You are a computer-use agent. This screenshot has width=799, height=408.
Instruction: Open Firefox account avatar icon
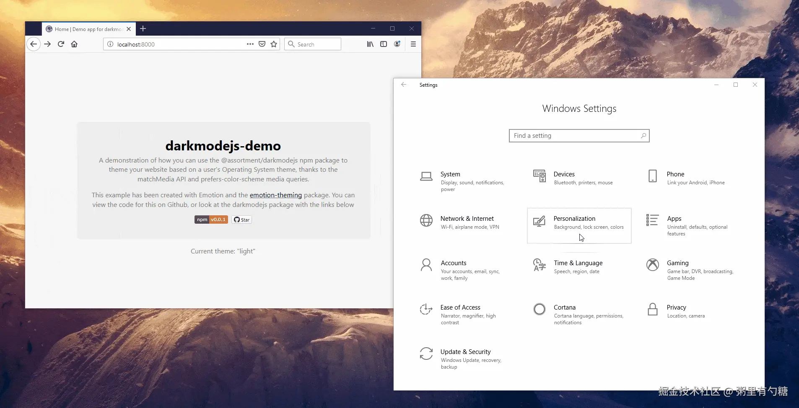(x=397, y=44)
